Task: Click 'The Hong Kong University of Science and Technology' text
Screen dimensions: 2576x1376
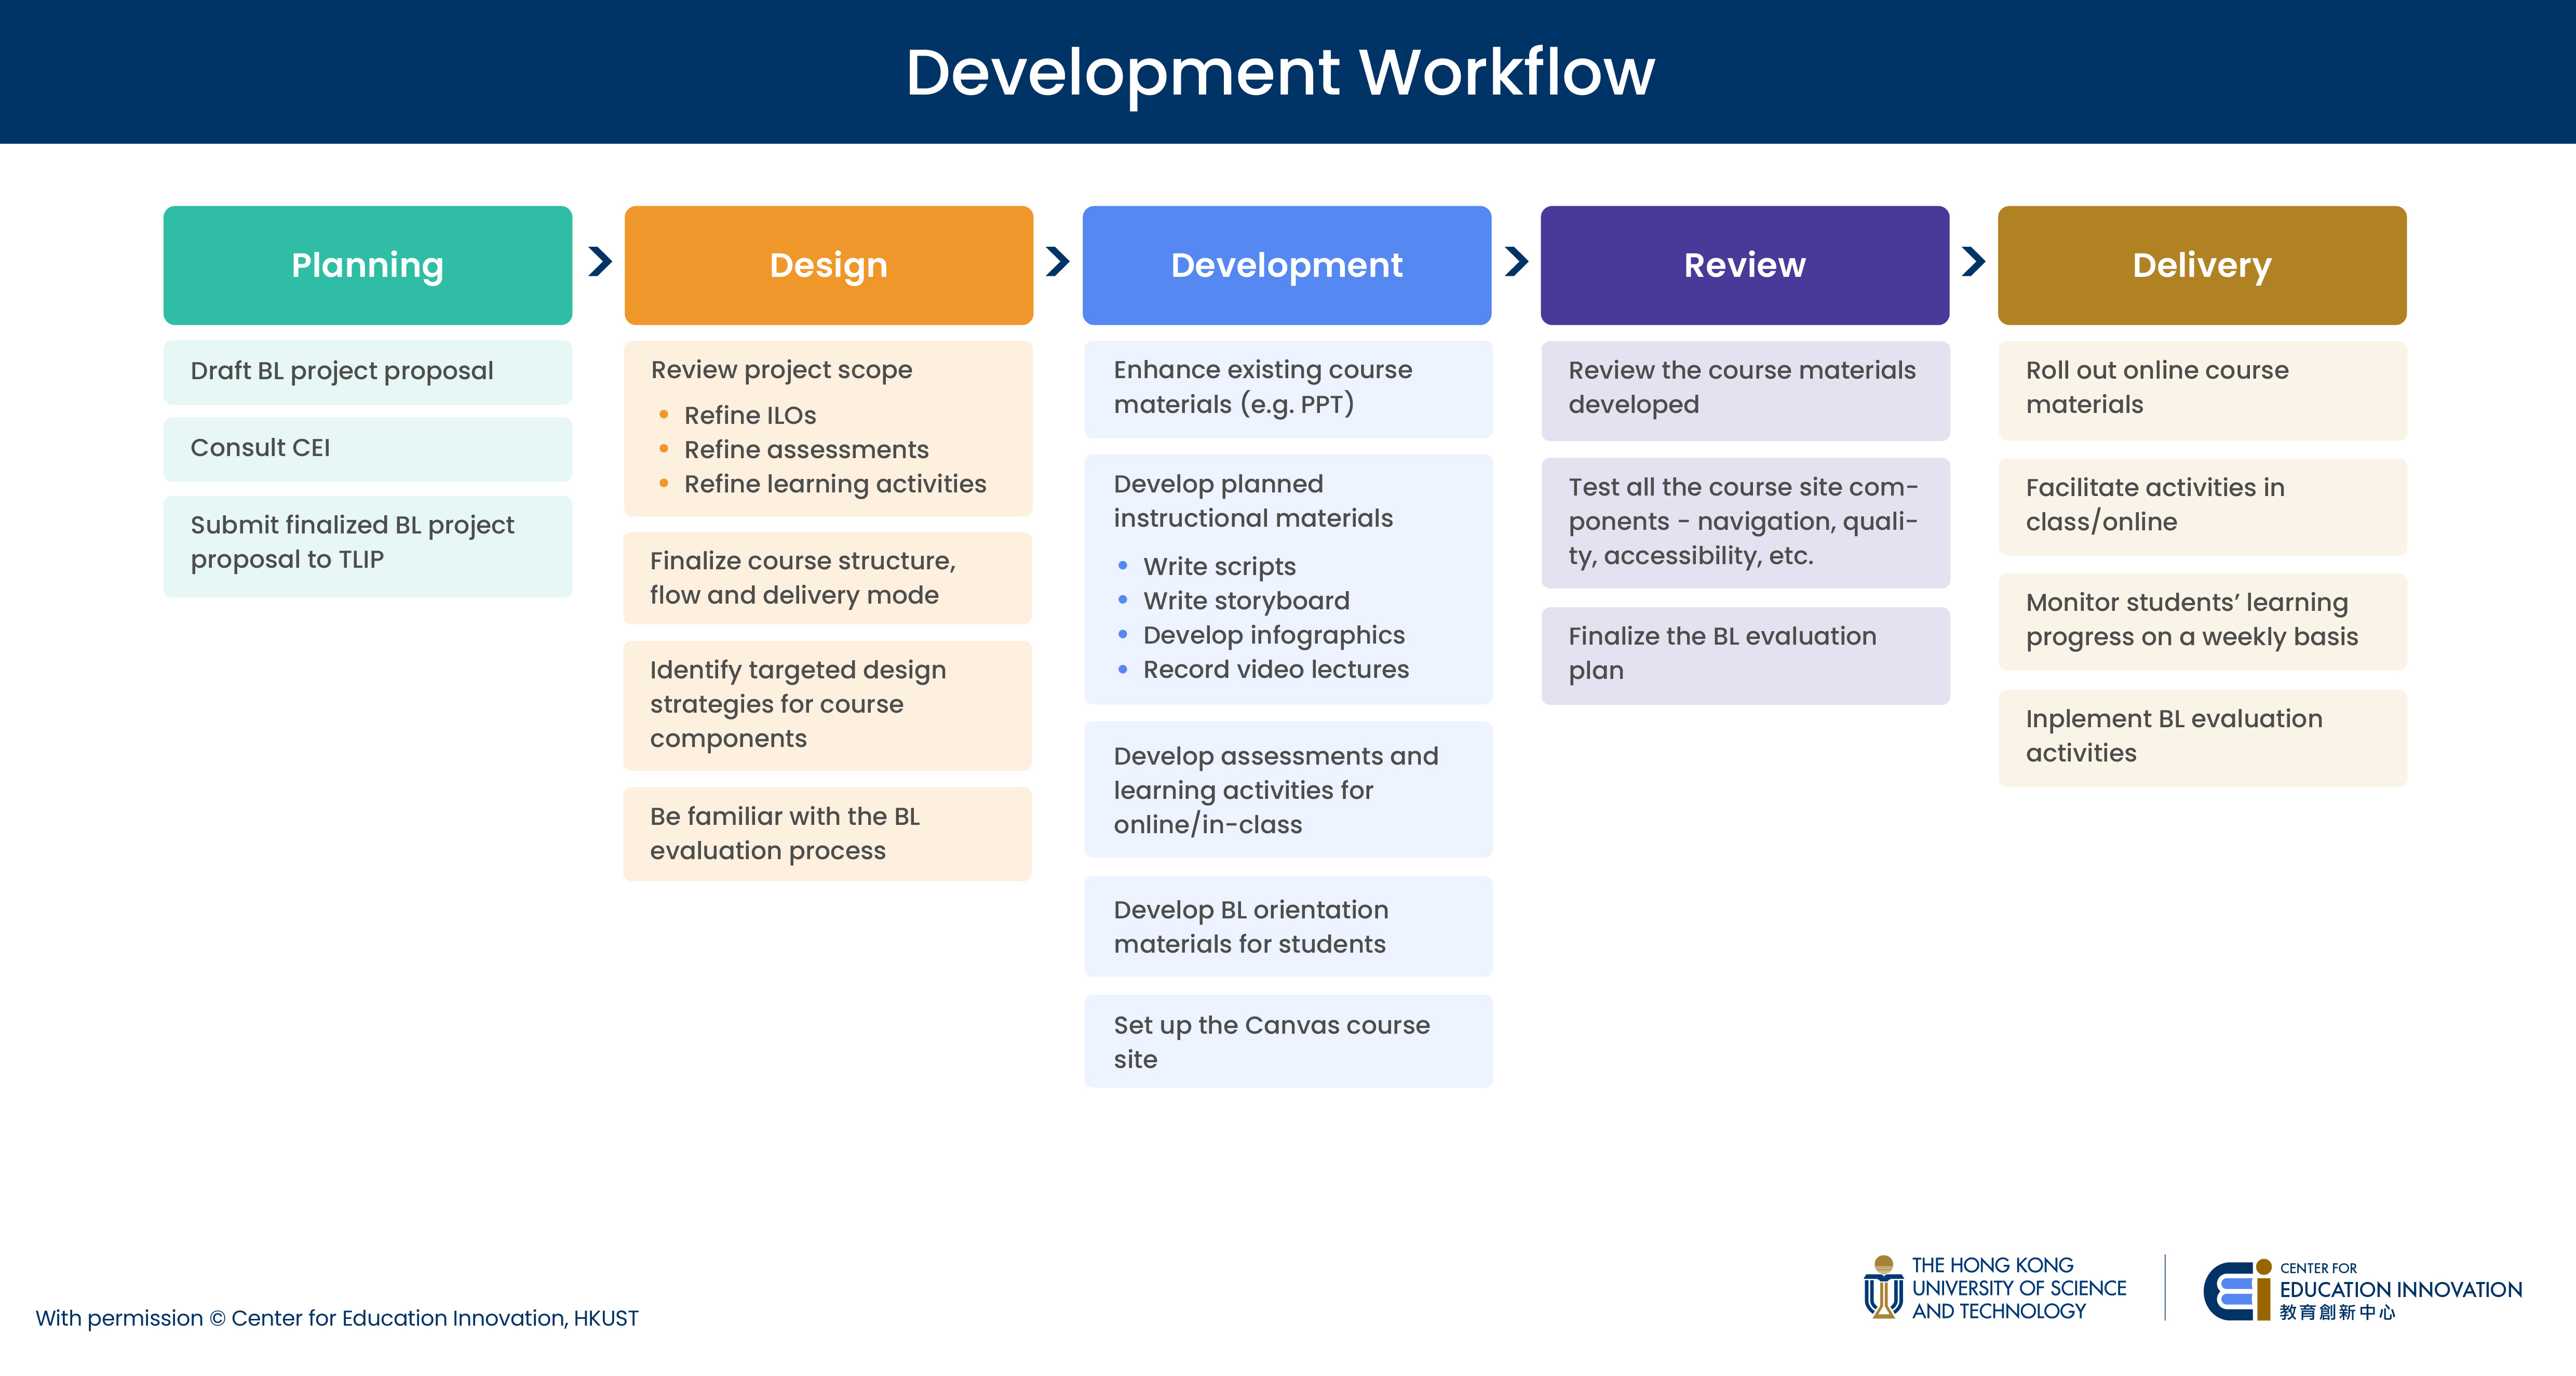Action: (x=2019, y=1288)
